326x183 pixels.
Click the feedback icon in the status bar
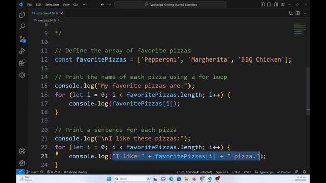pyautogui.click(x=297, y=172)
